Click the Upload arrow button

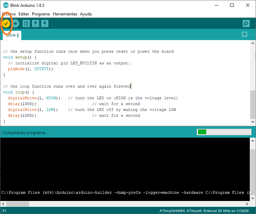pos(15,24)
